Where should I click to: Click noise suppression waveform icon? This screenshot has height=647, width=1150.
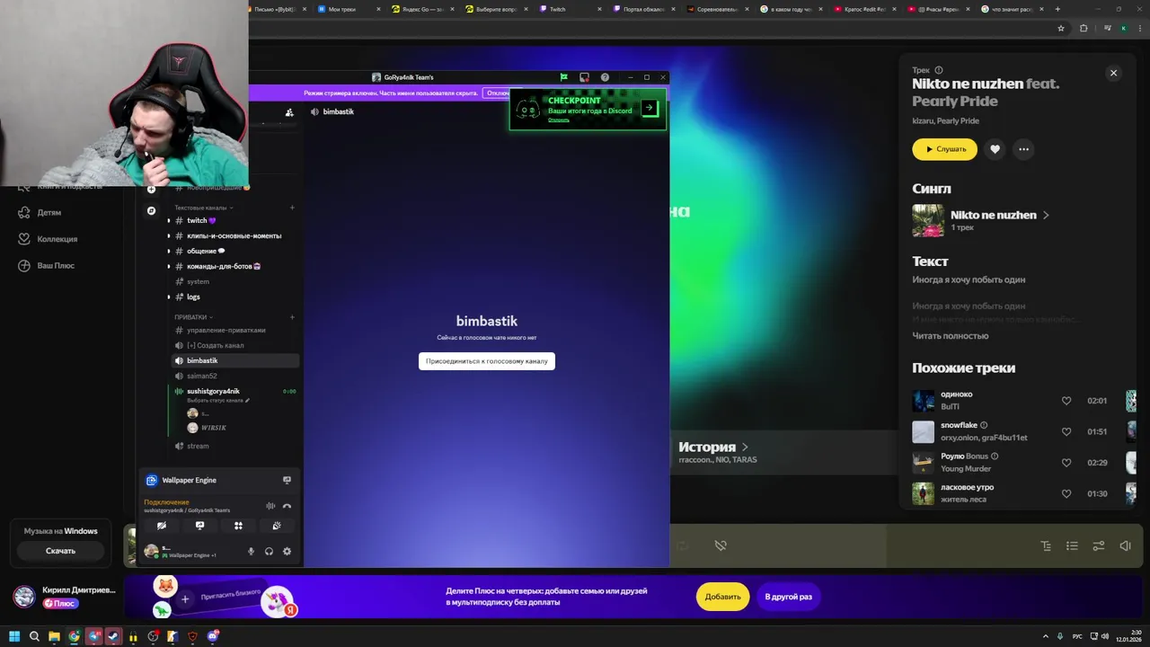[x=270, y=506]
